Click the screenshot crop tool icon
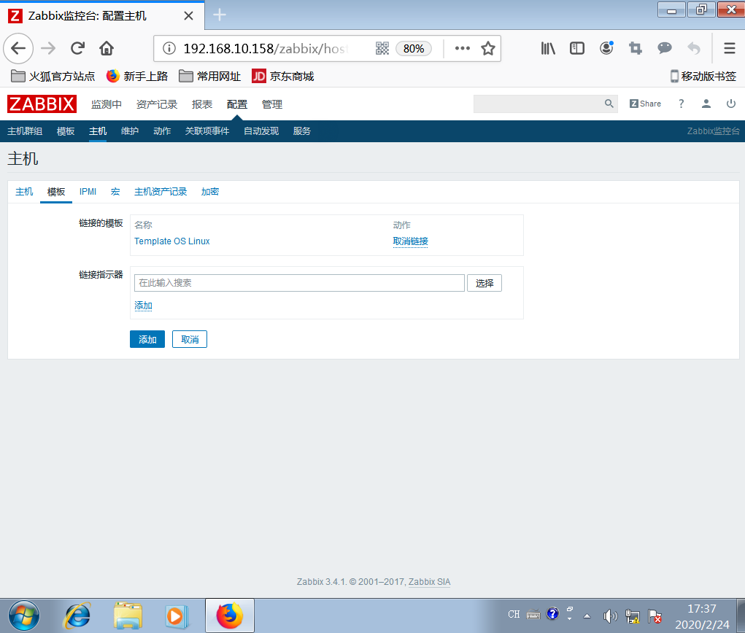 pyautogui.click(x=636, y=48)
